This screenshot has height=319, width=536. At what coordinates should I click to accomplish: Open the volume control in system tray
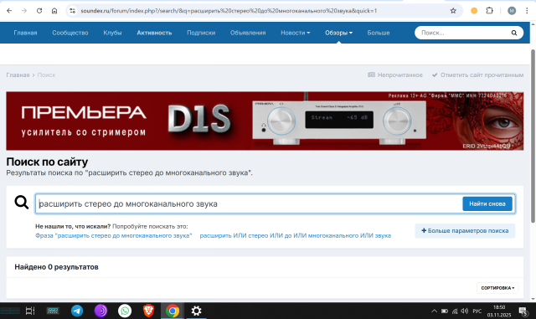pos(464,311)
